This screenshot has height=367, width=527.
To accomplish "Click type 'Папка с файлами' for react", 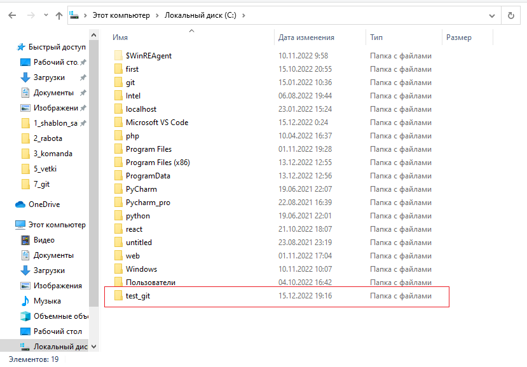I will 400,229.
